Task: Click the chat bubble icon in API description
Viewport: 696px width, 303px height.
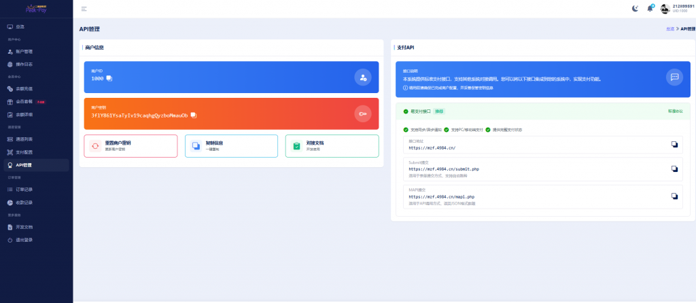Action: (674, 77)
